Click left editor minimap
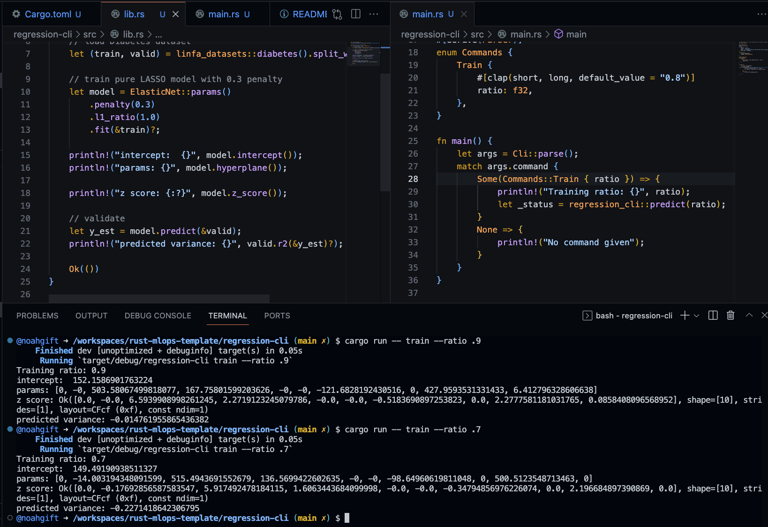The image size is (768, 527). [363, 54]
